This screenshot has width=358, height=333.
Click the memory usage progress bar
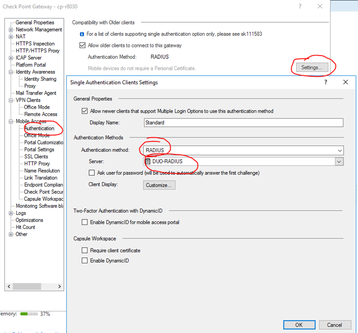(x=29, y=314)
